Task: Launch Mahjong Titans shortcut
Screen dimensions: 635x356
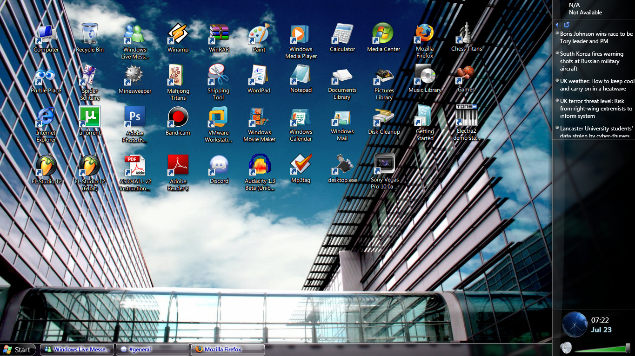Action: click(x=178, y=83)
